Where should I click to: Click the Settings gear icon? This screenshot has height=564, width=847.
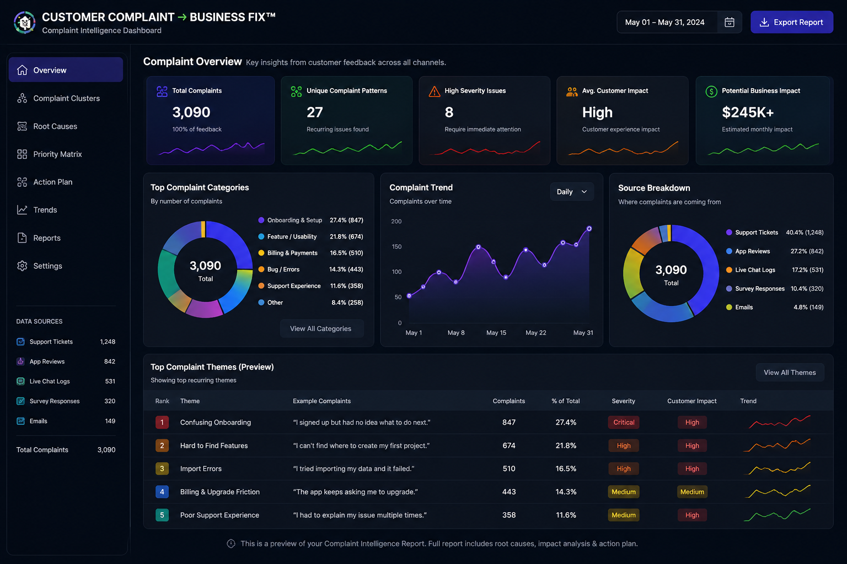pos(22,265)
